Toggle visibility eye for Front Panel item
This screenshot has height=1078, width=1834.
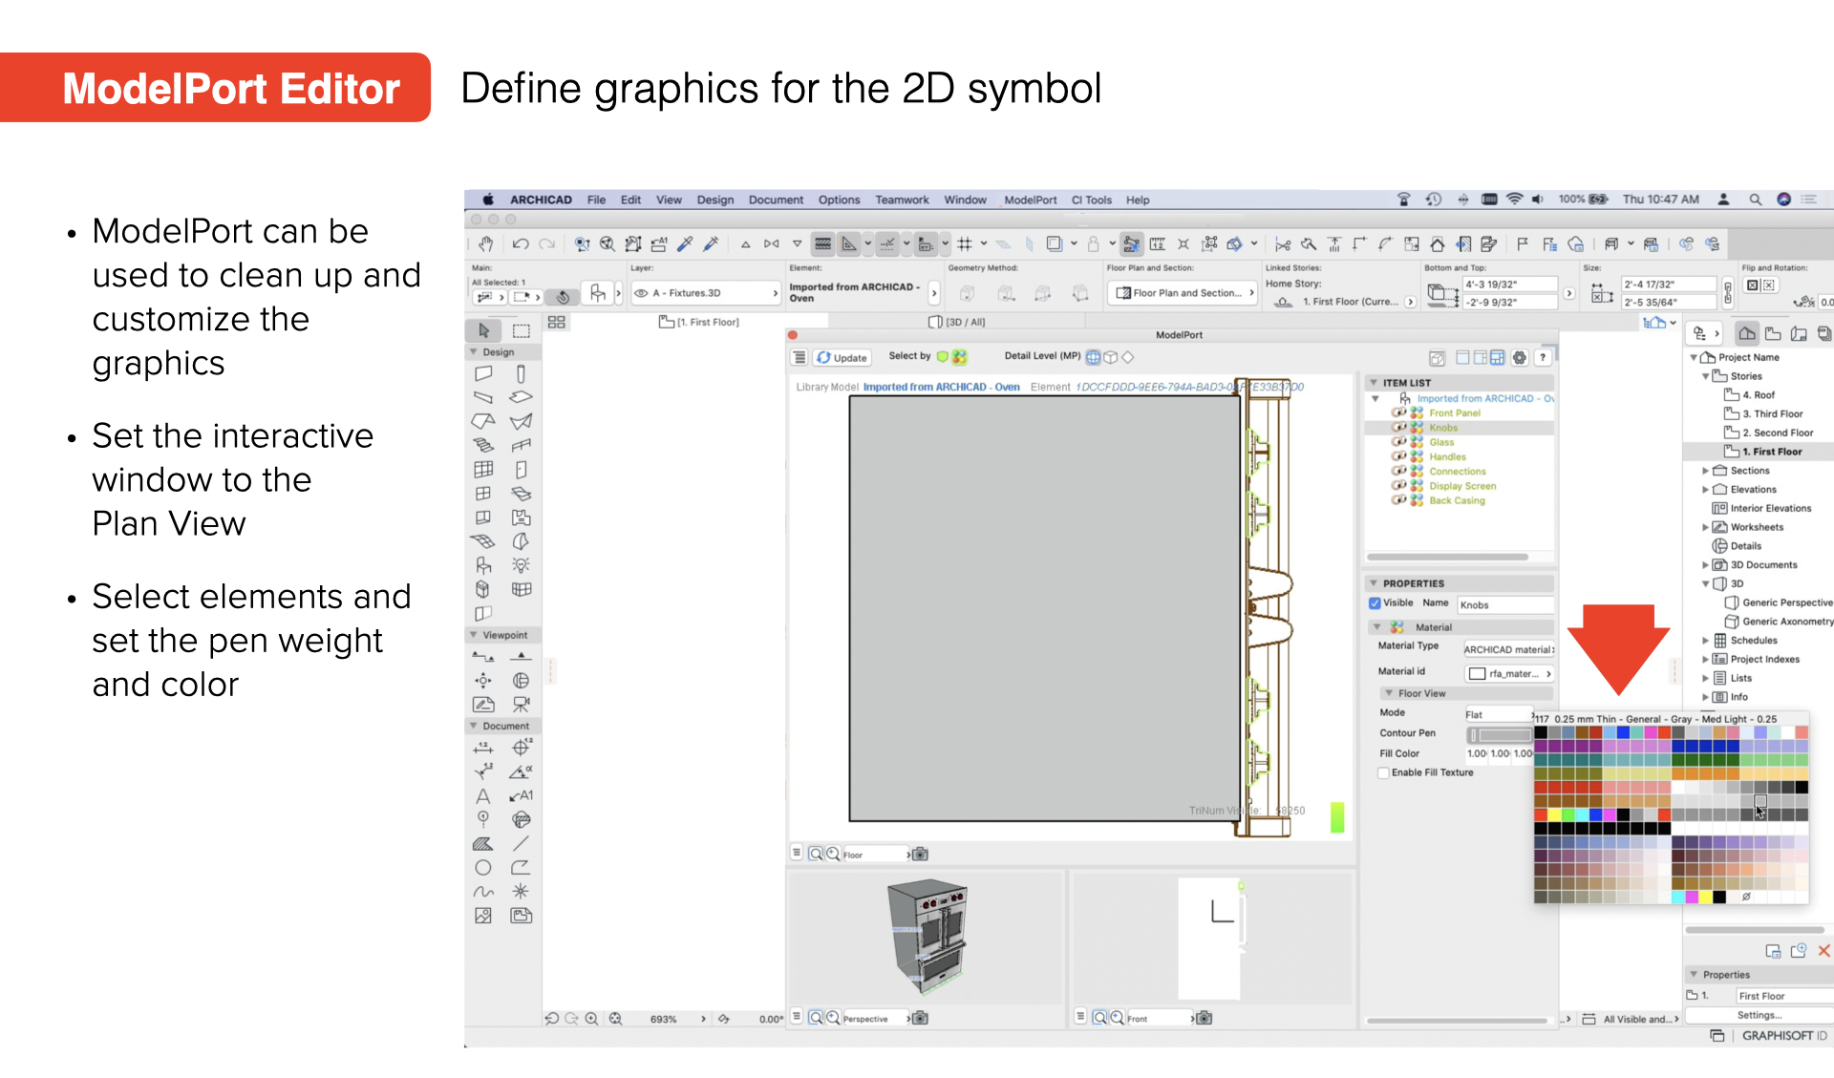tap(1398, 413)
